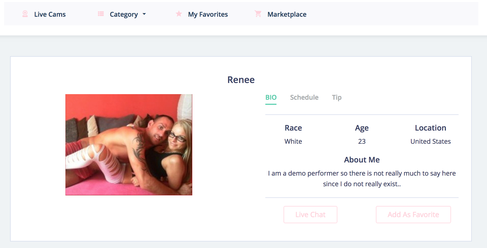Start a Live Chat session
Image resolution: width=487 pixels, height=248 pixels.
click(x=310, y=215)
